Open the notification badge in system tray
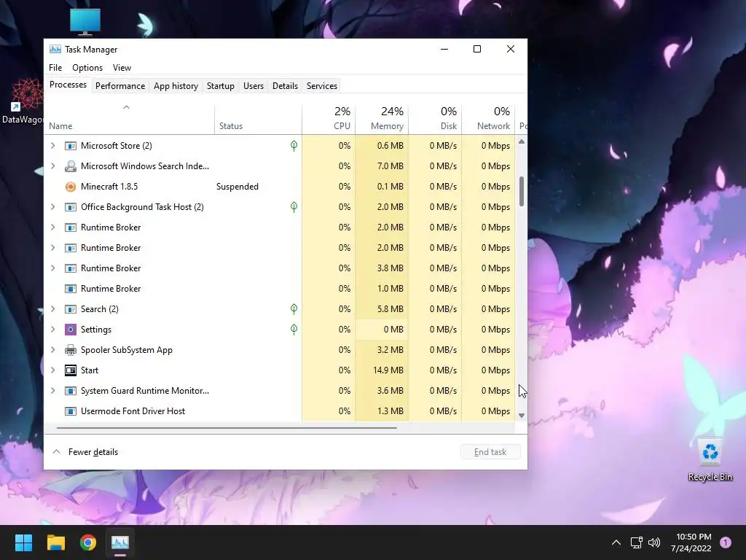Screen dimensions: 746x560 point(726,542)
